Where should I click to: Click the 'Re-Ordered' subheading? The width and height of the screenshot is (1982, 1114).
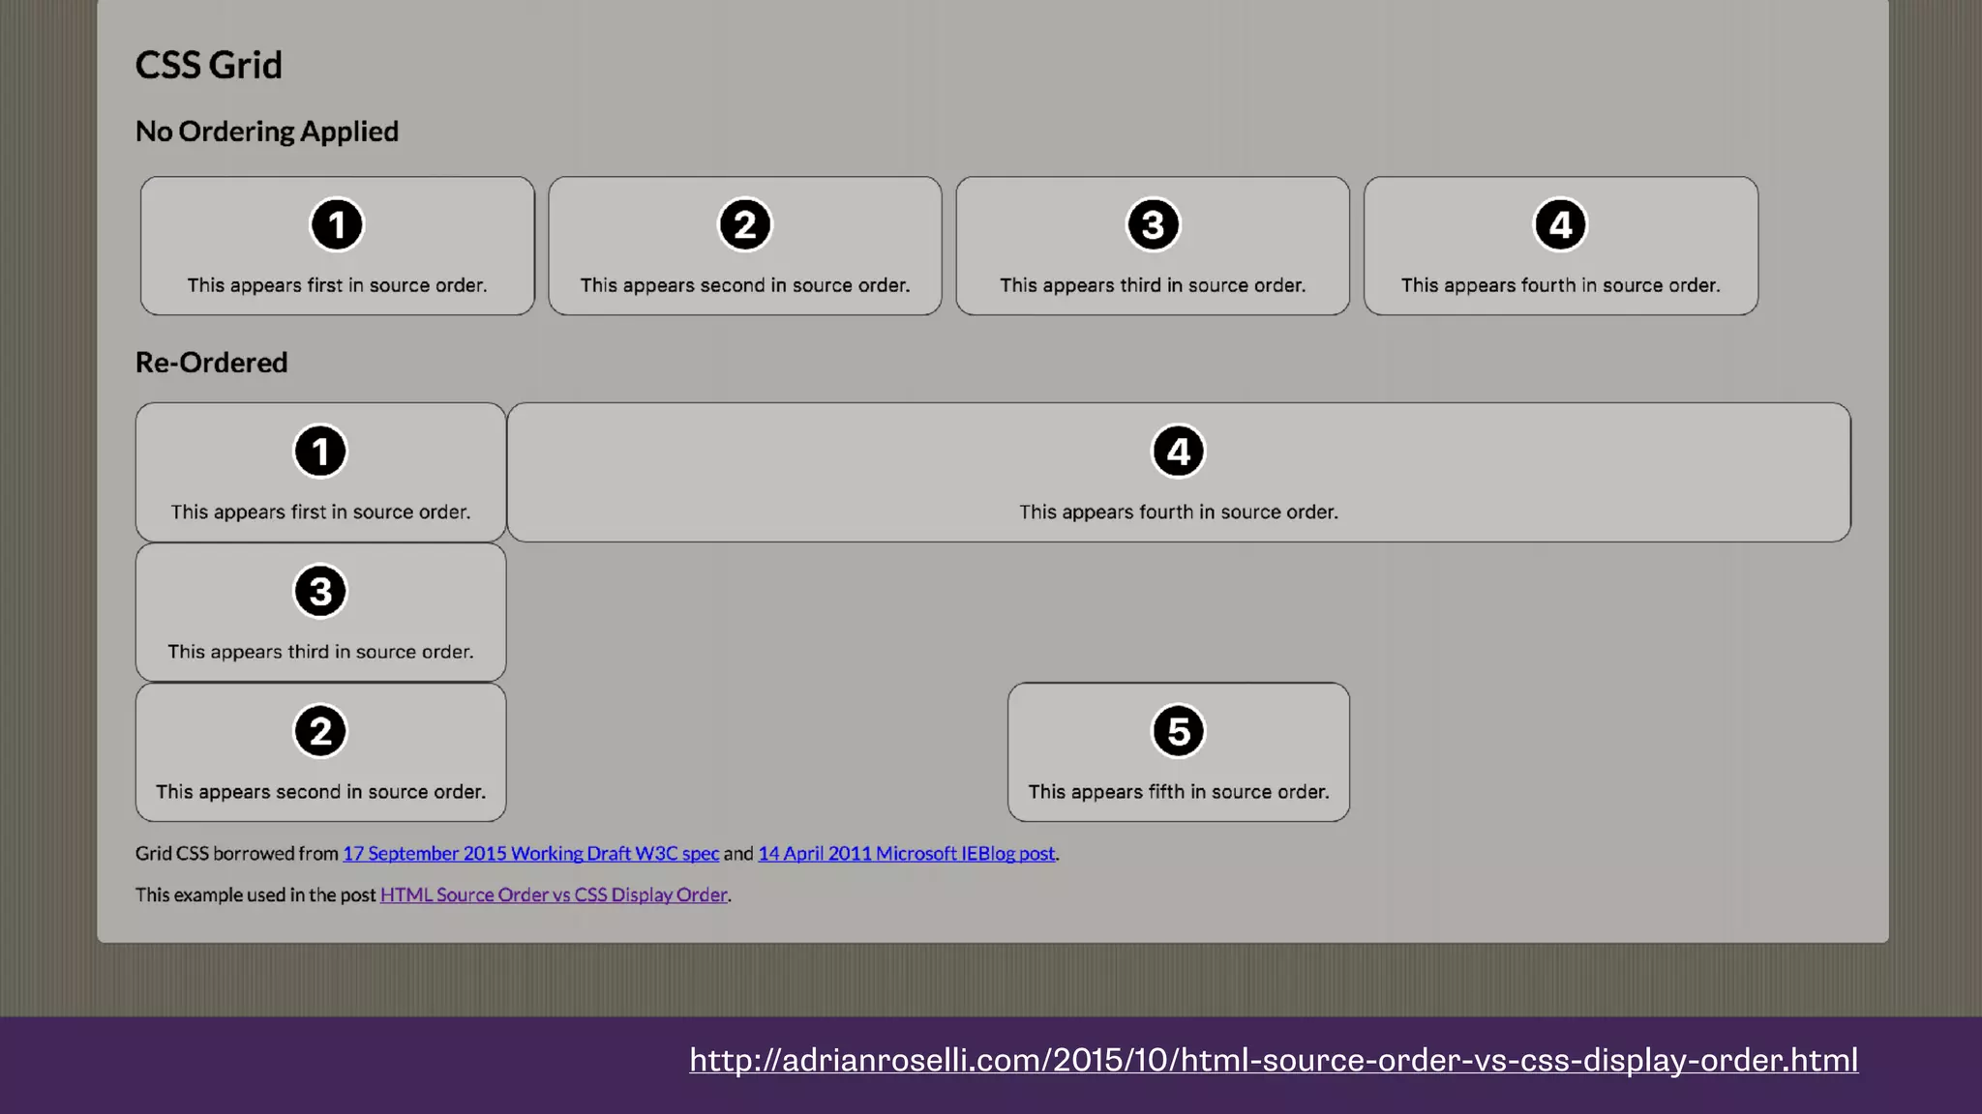pyautogui.click(x=211, y=363)
